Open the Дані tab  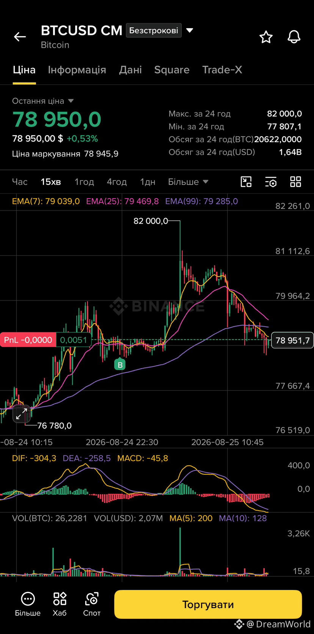tap(130, 70)
